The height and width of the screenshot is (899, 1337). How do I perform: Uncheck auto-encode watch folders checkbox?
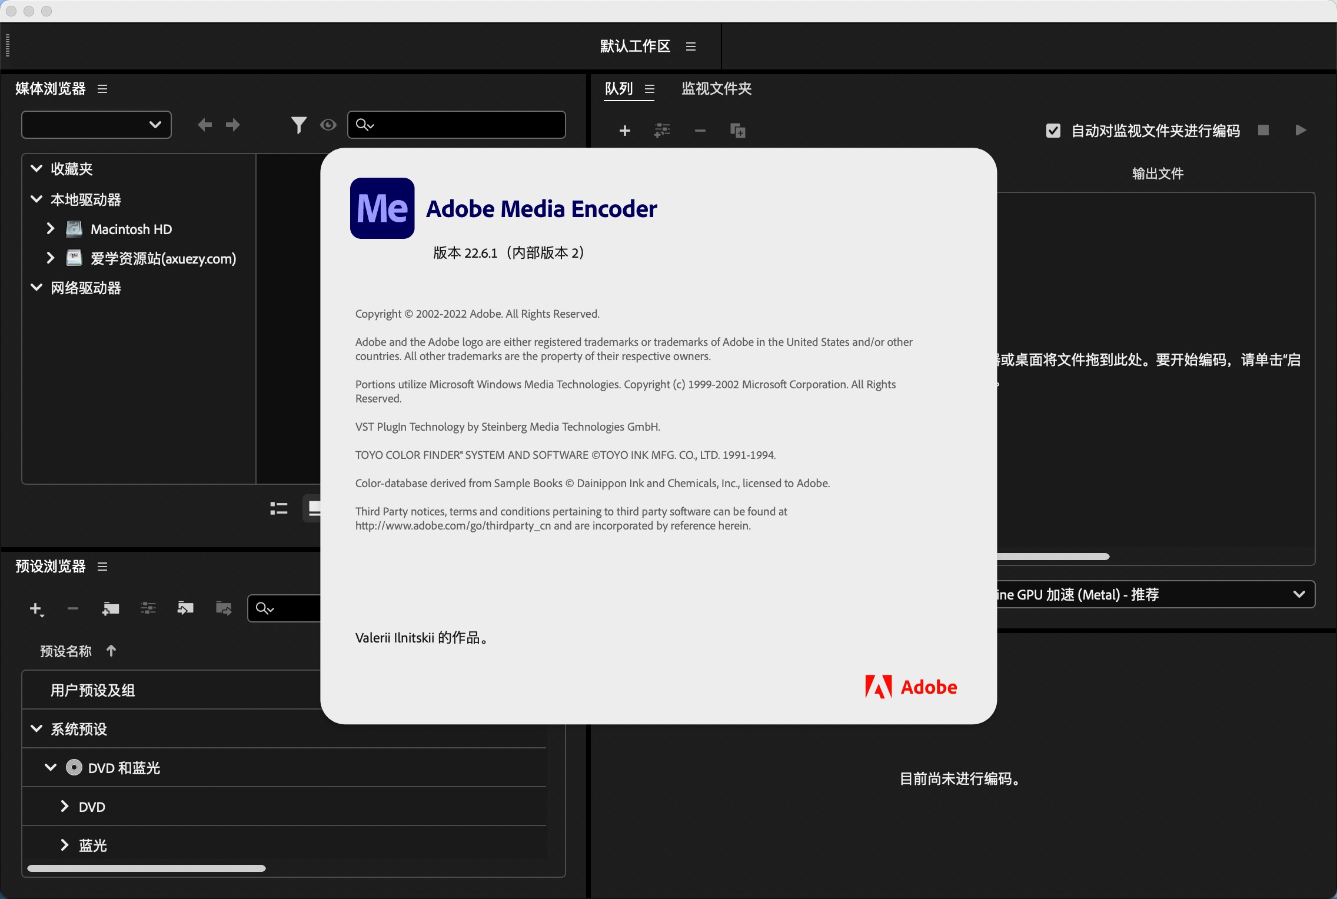[1053, 130]
